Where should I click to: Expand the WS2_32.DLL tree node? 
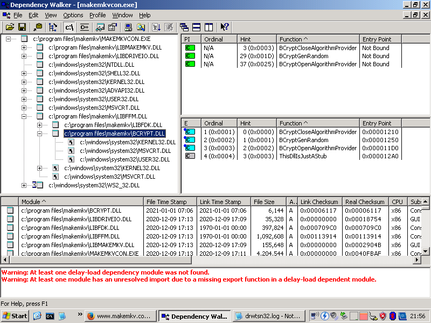pos(24,185)
